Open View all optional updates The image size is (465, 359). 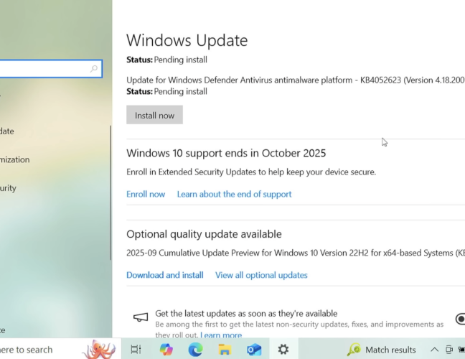point(261,275)
